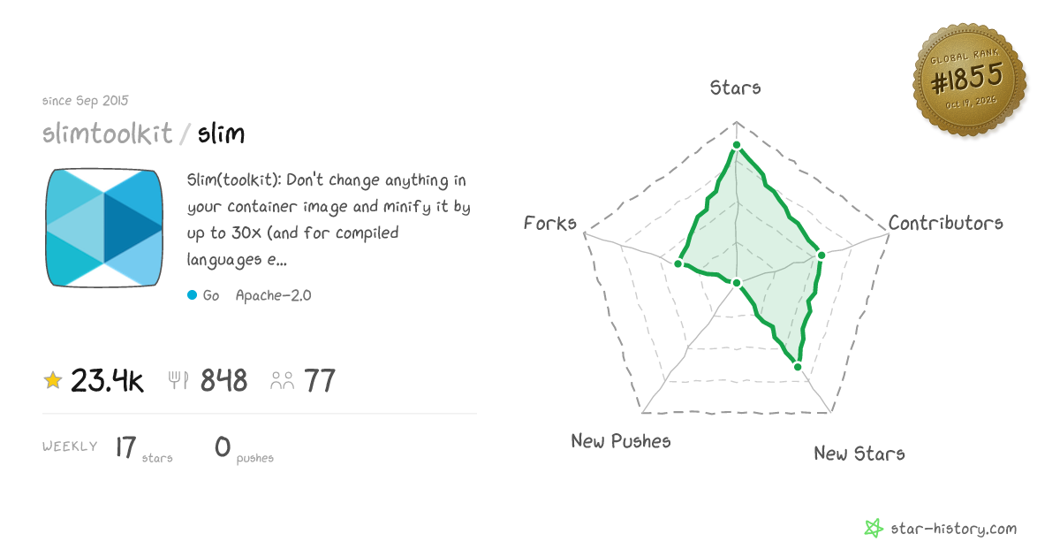
Task: Select the New Pushes axis label
Action: pyautogui.click(x=621, y=441)
